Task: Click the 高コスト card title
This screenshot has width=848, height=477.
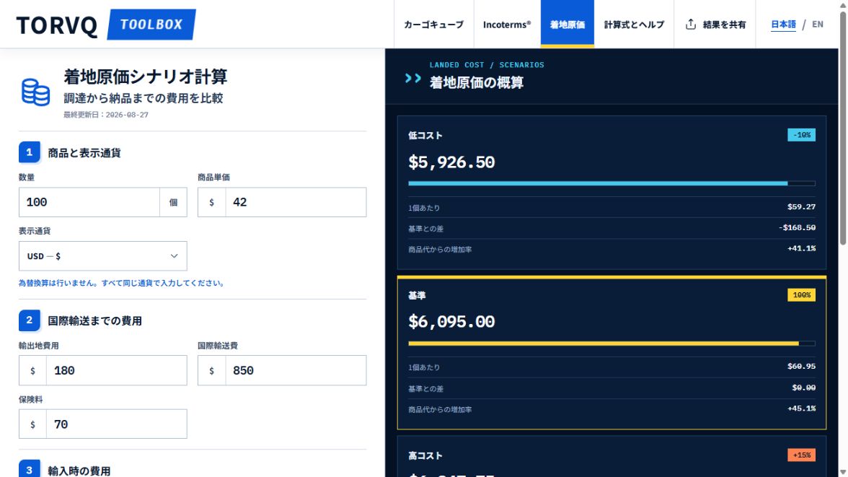Action: click(x=425, y=456)
